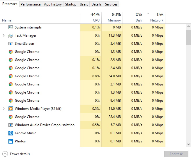Sort processes by Disk column header

[x=133, y=17]
